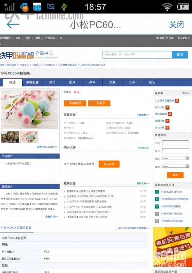Screen dimensions: 192x273
Task: Click 查看全部图片 link
Action: pos(47,147)
